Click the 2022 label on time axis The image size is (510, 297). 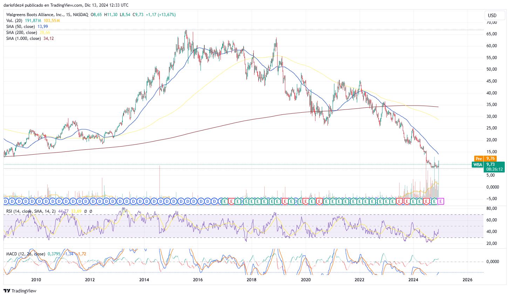359,280
